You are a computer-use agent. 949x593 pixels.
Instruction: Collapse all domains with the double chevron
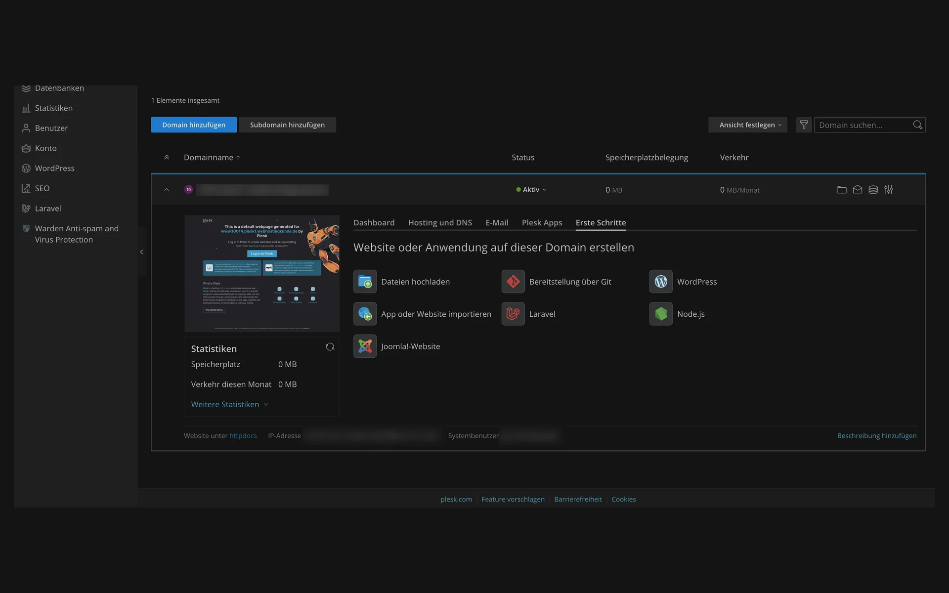coord(167,158)
